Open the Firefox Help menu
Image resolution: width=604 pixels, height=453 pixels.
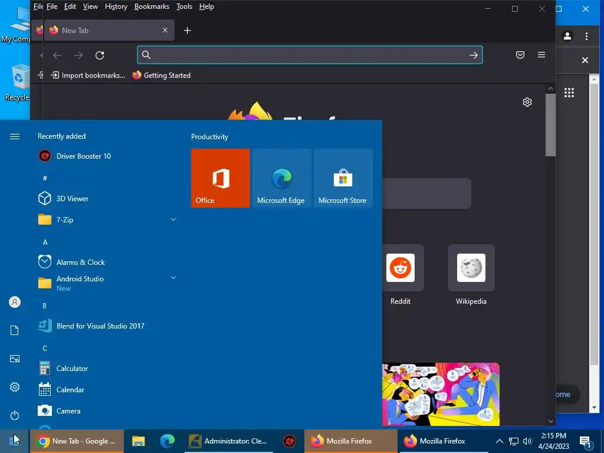click(x=206, y=6)
